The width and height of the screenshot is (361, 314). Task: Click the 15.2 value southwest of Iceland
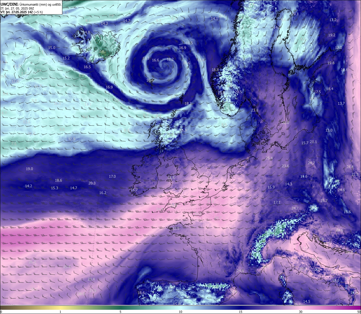coord(66,58)
